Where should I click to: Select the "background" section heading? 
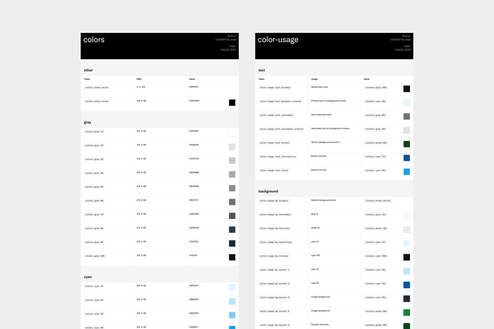click(268, 191)
